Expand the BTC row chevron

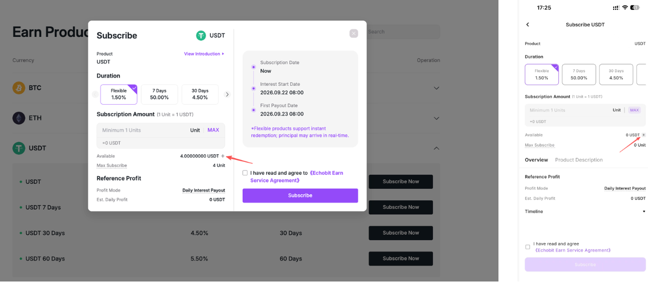pyautogui.click(x=437, y=88)
